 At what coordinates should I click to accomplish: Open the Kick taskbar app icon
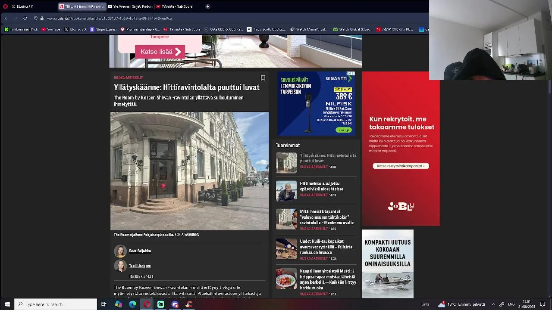161,304
